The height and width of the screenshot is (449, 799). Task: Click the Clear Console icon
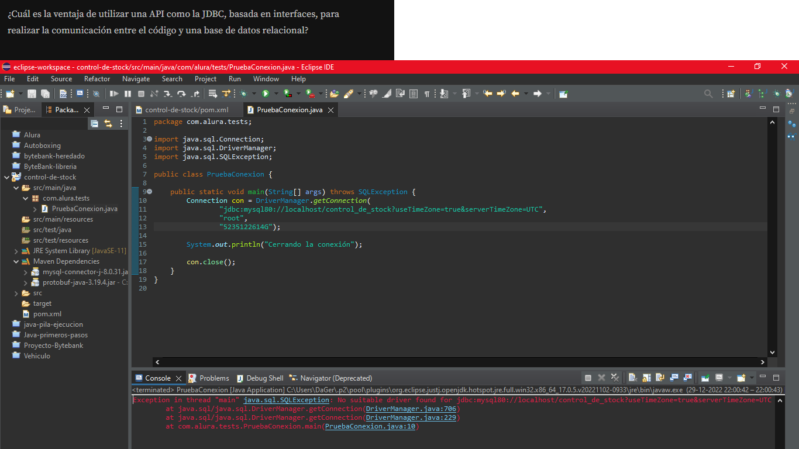(633, 378)
